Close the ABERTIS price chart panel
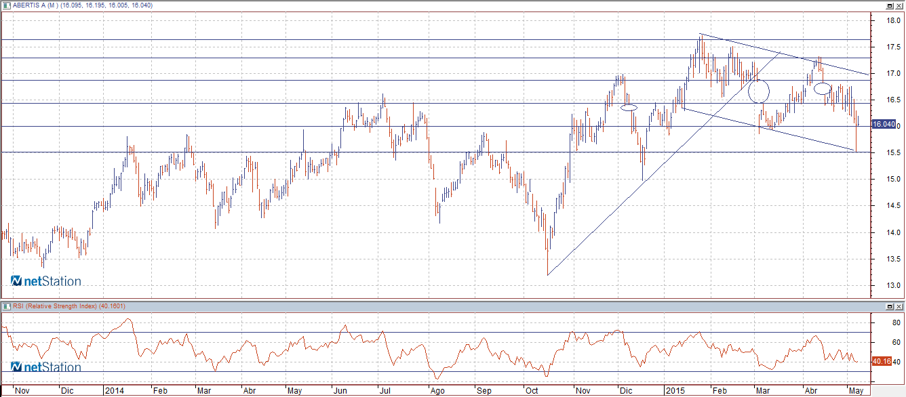 [x=898, y=5]
